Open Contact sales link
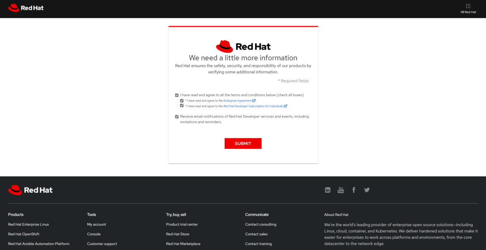This screenshot has height=250, width=486. pos(256,234)
